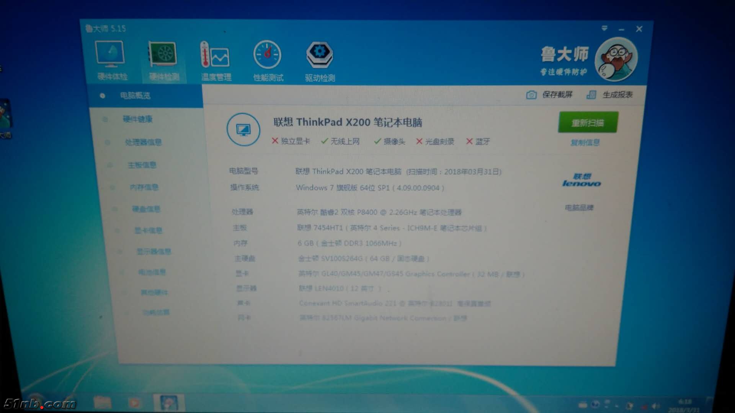The image size is (735, 413).
Task: Click the Lenovo brand logo
Action: (581, 180)
